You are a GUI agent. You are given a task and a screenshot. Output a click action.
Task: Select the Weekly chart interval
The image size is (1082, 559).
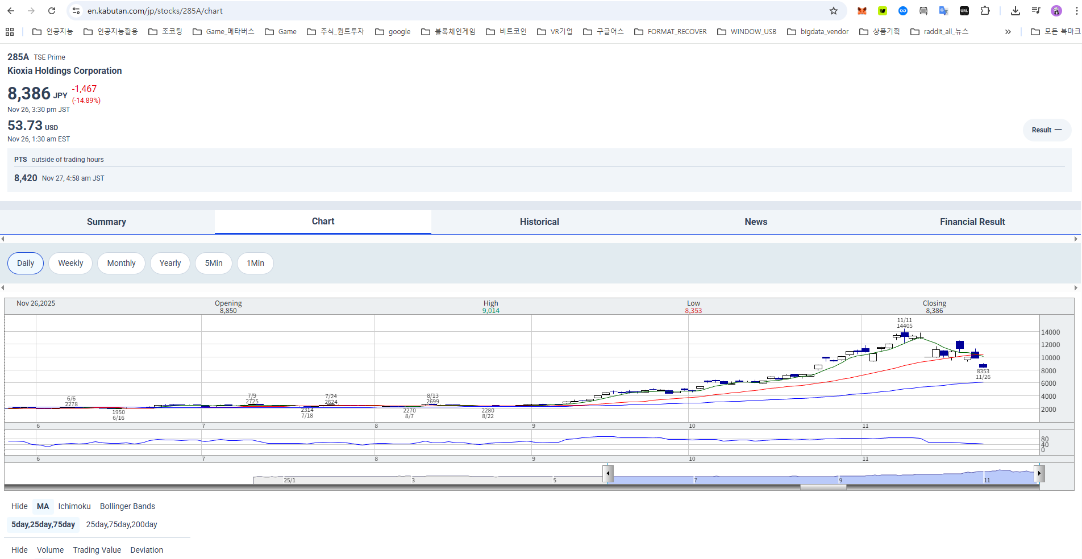[x=70, y=263]
